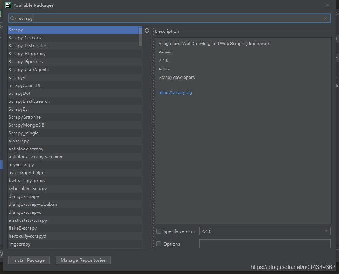Image resolution: width=339 pixels, height=274 pixels.
Task: Select ScrapyCouchDB in the list
Action: [75, 85]
